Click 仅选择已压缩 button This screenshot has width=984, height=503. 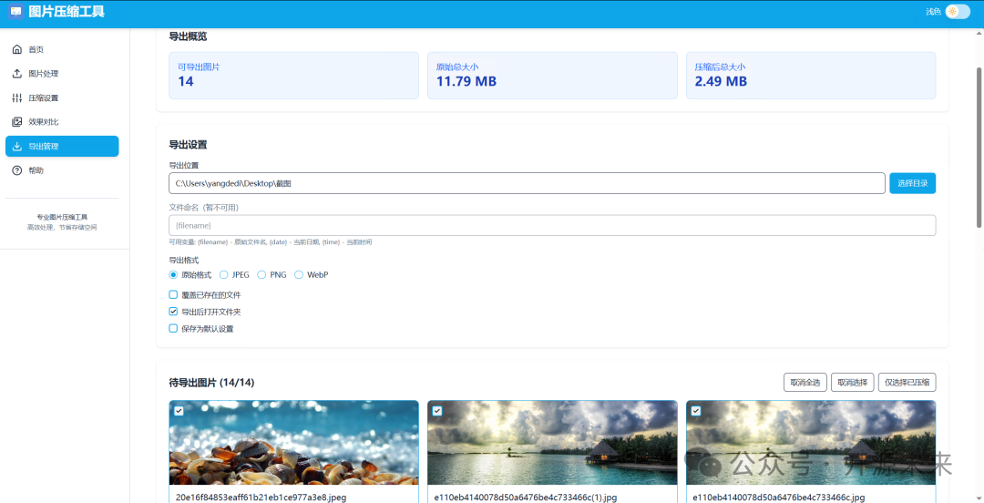pyautogui.click(x=907, y=383)
